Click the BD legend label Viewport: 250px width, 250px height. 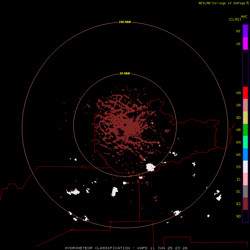point(238,118)
